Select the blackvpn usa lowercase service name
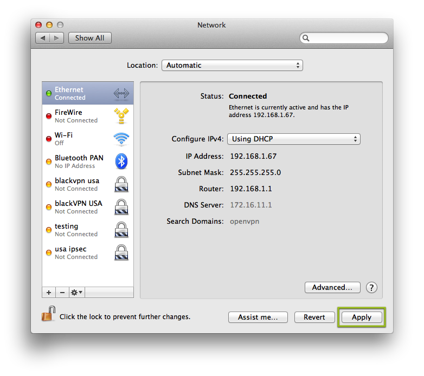424x376 pixels. (77, 181)
